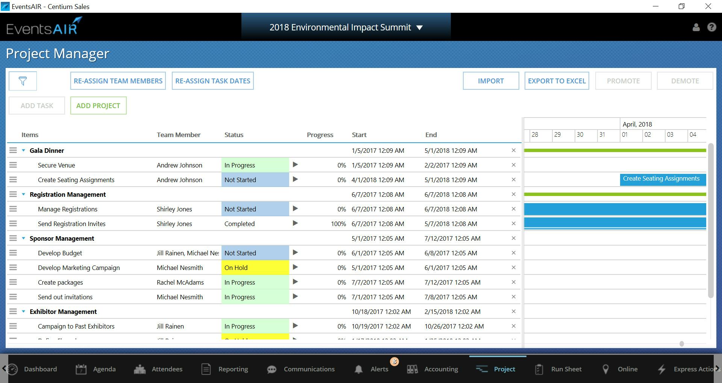Toggle the On Hold status of Develop Marketing Campaign

pos(255,267)
